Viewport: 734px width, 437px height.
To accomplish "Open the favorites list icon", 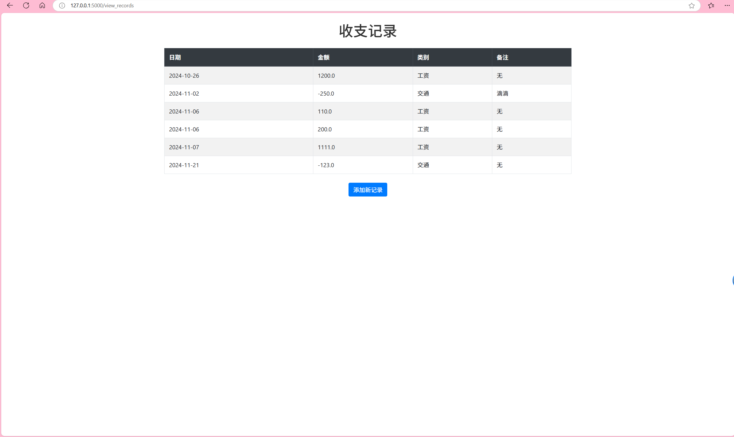I will [x=711, y=6].
